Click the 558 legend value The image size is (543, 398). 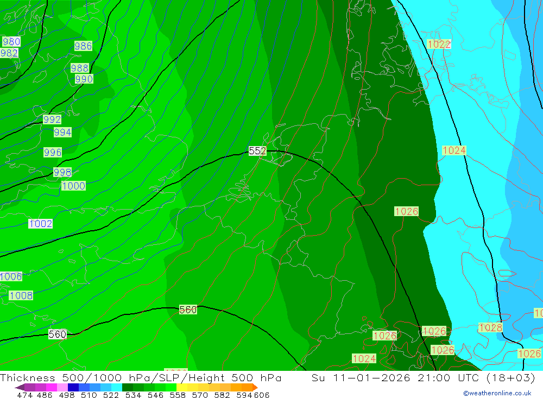point(178,395)
